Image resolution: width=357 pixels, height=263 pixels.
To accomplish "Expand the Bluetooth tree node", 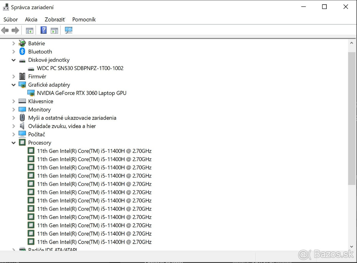I will pos(13,51).
